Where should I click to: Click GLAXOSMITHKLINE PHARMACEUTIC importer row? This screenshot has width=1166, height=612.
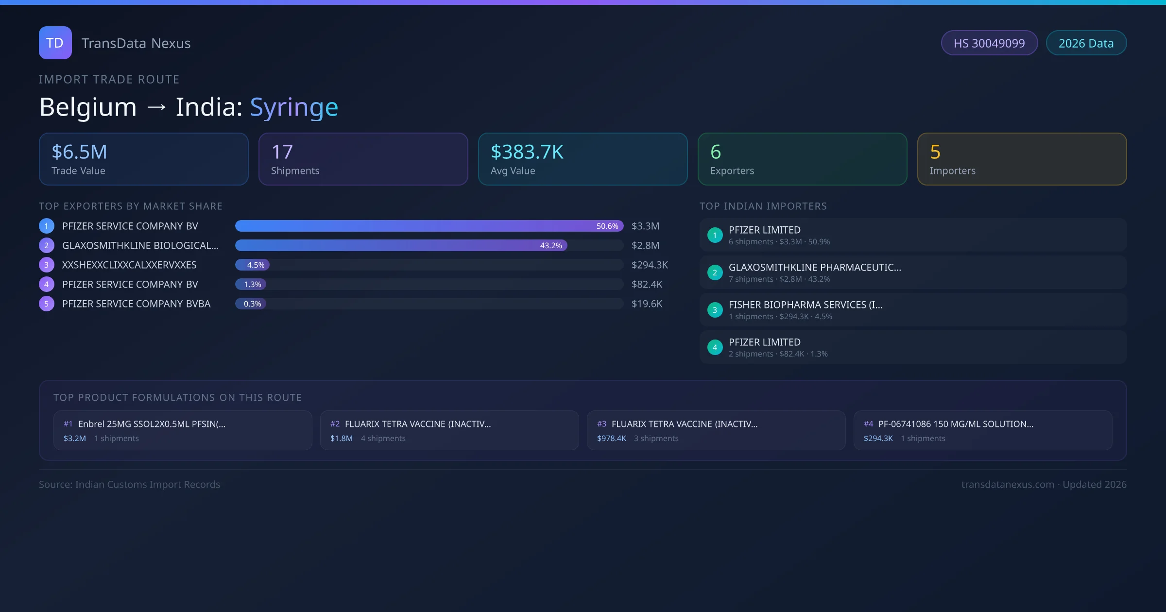point(912,272)
